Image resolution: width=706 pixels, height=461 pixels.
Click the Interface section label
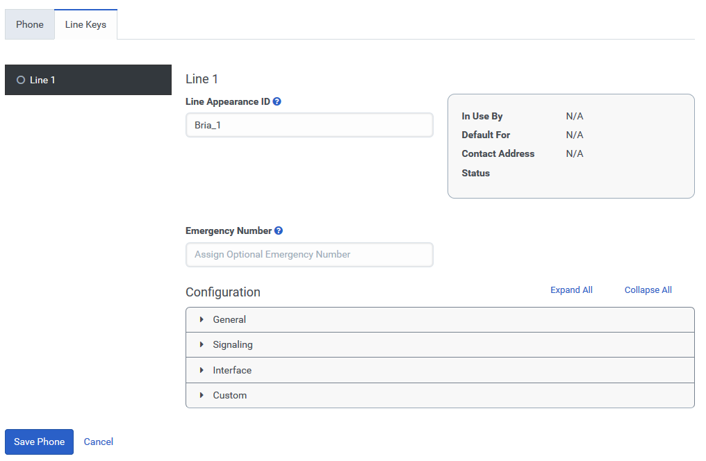pos(232,370)
